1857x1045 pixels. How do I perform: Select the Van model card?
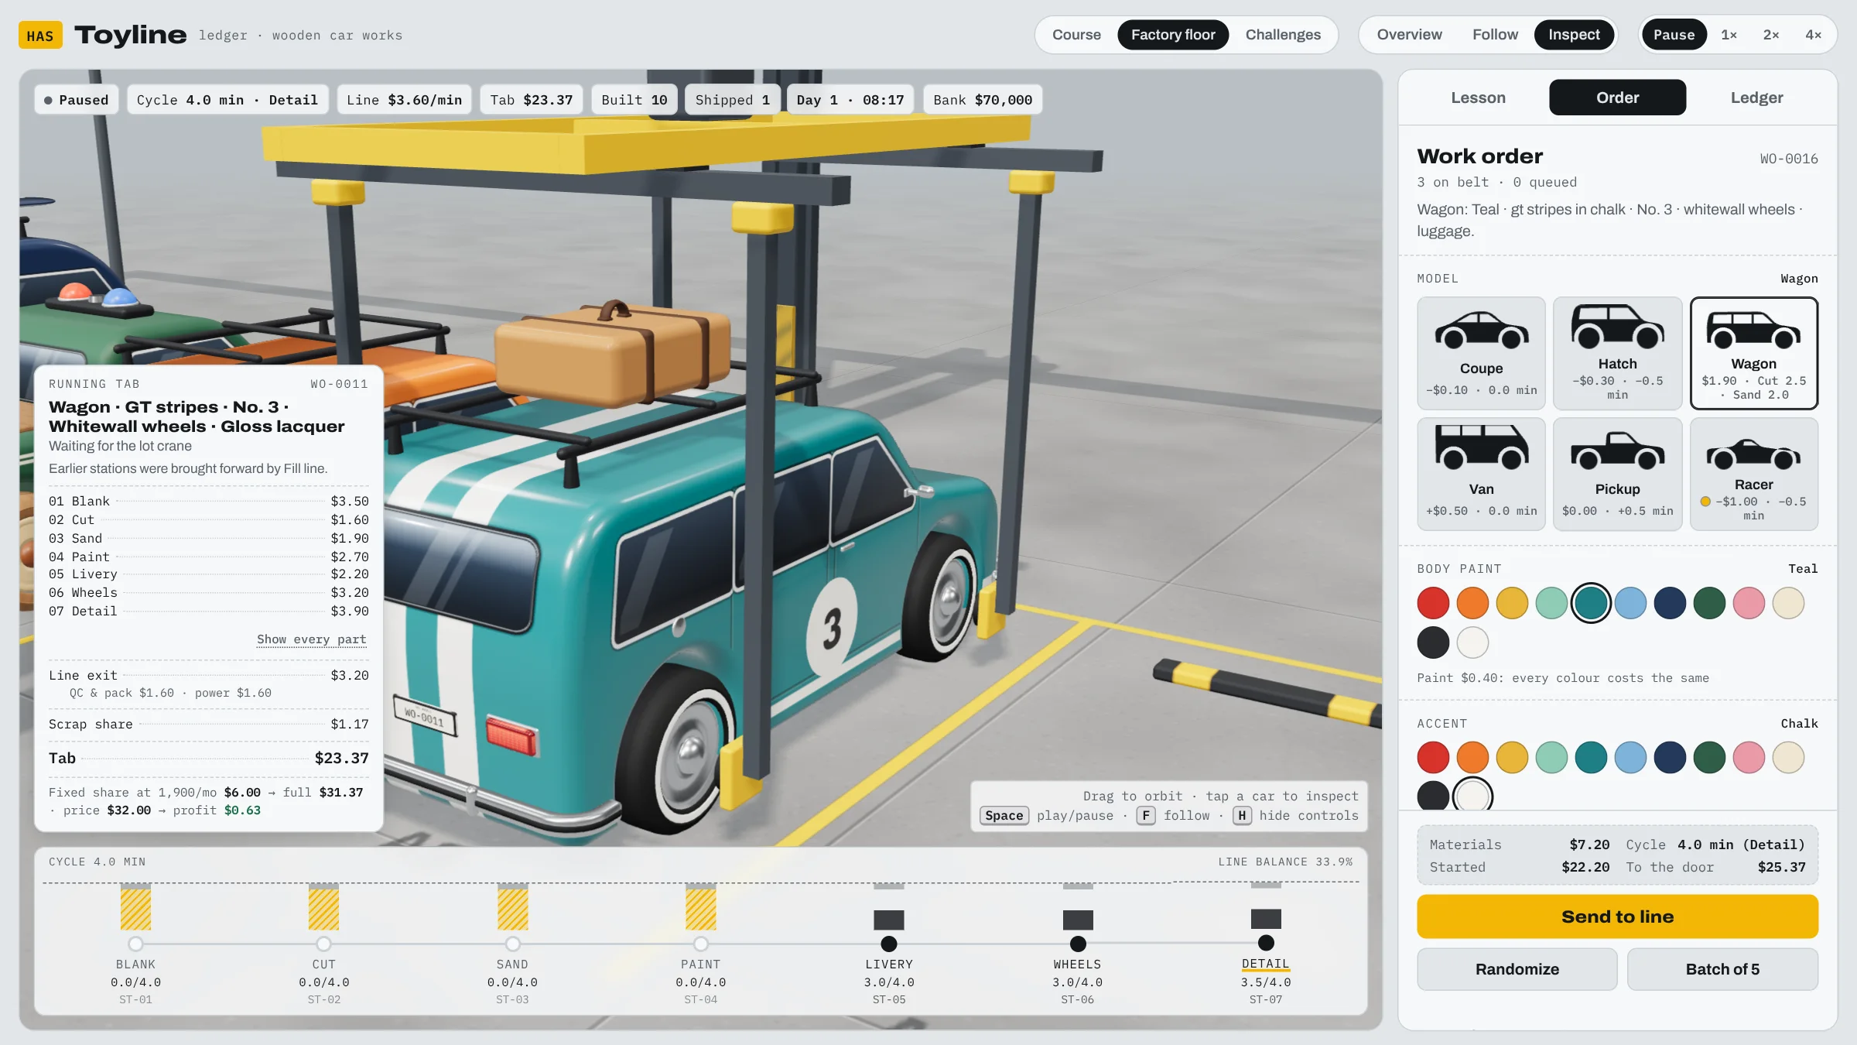point(1481,474)
